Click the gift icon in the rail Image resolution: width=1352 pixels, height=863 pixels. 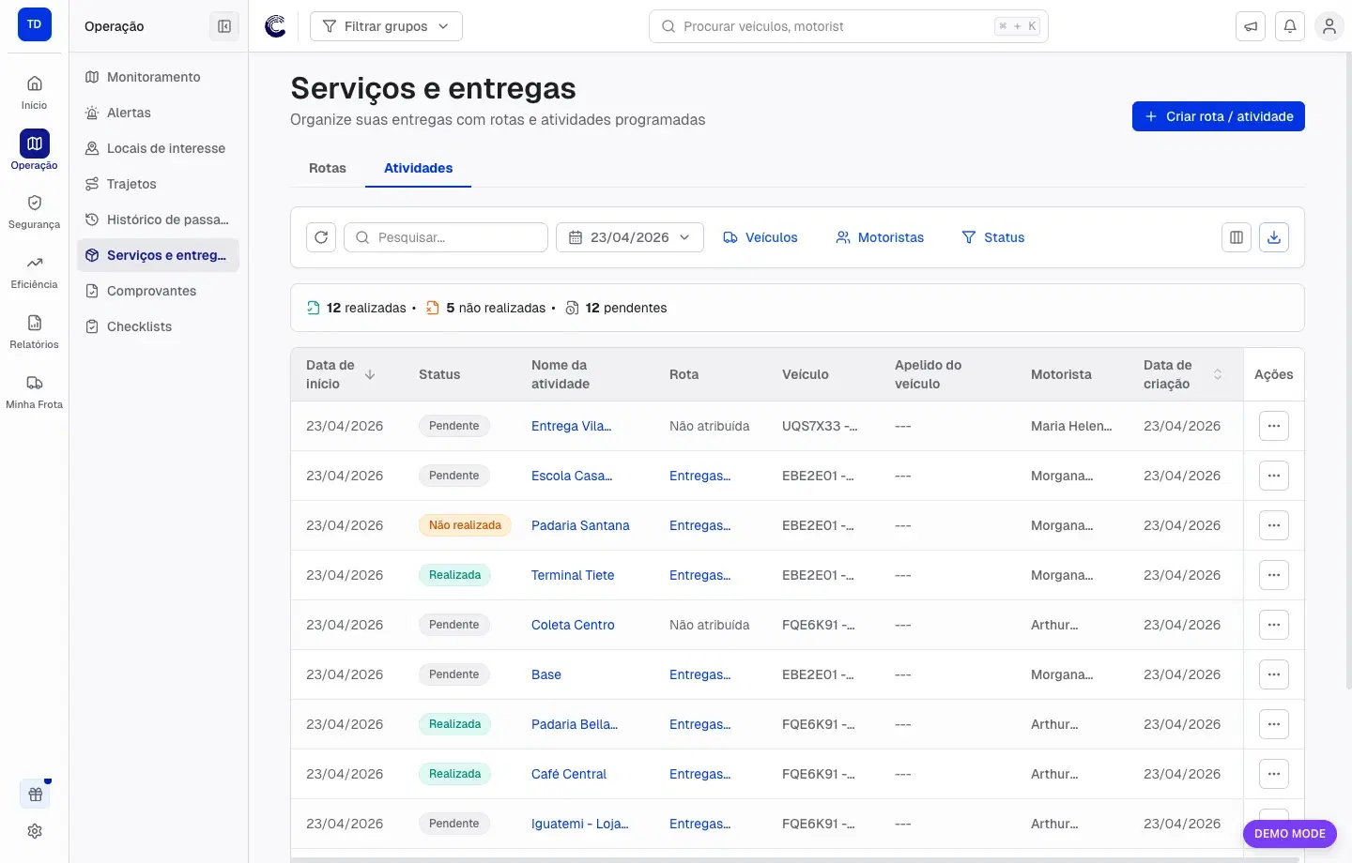coord(35,795)
